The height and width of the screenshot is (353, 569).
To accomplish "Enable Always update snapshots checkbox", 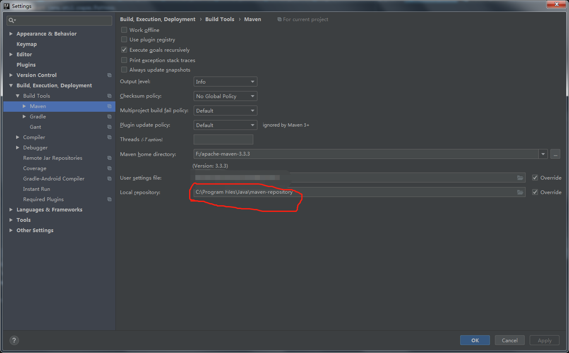I will tap(124, 70).
